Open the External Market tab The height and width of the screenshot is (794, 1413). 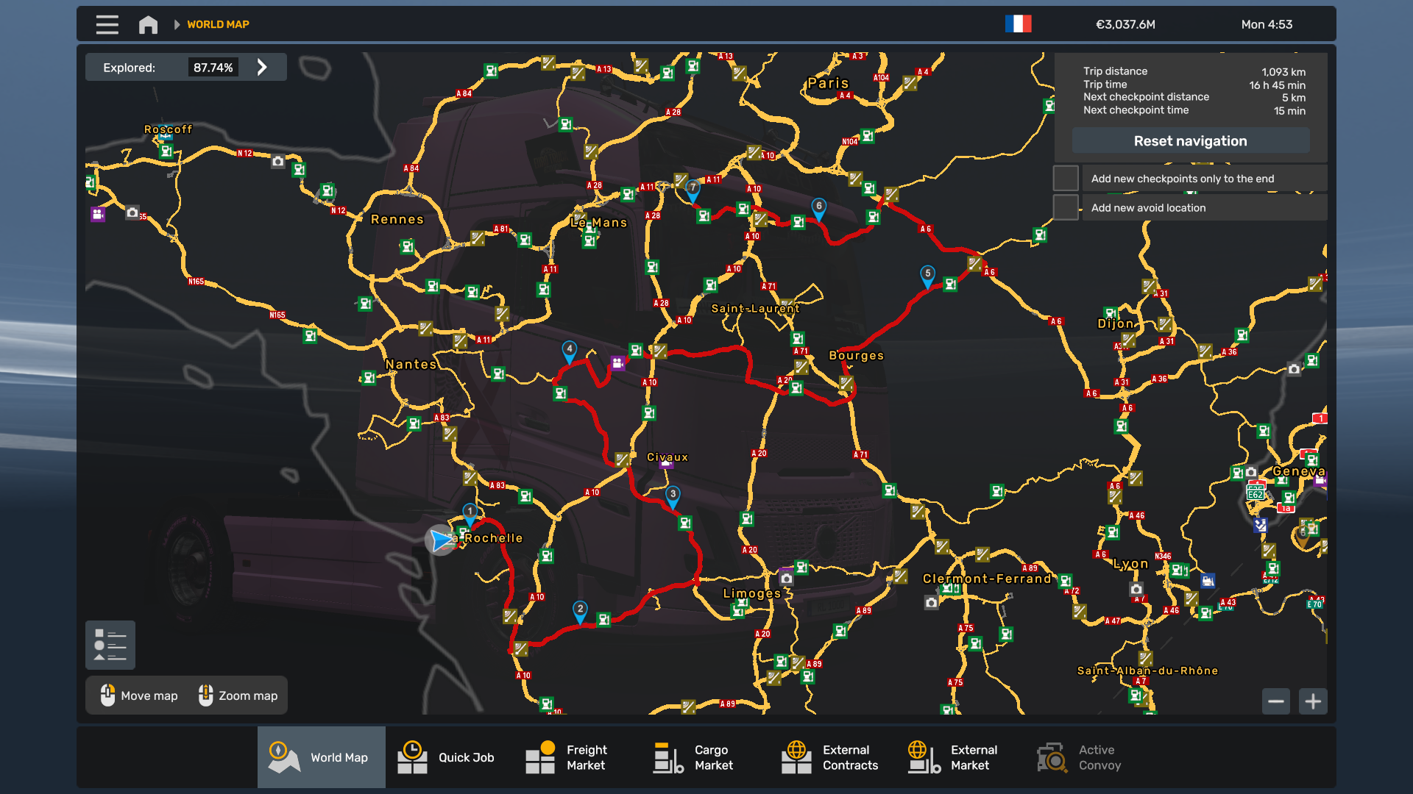961,757
